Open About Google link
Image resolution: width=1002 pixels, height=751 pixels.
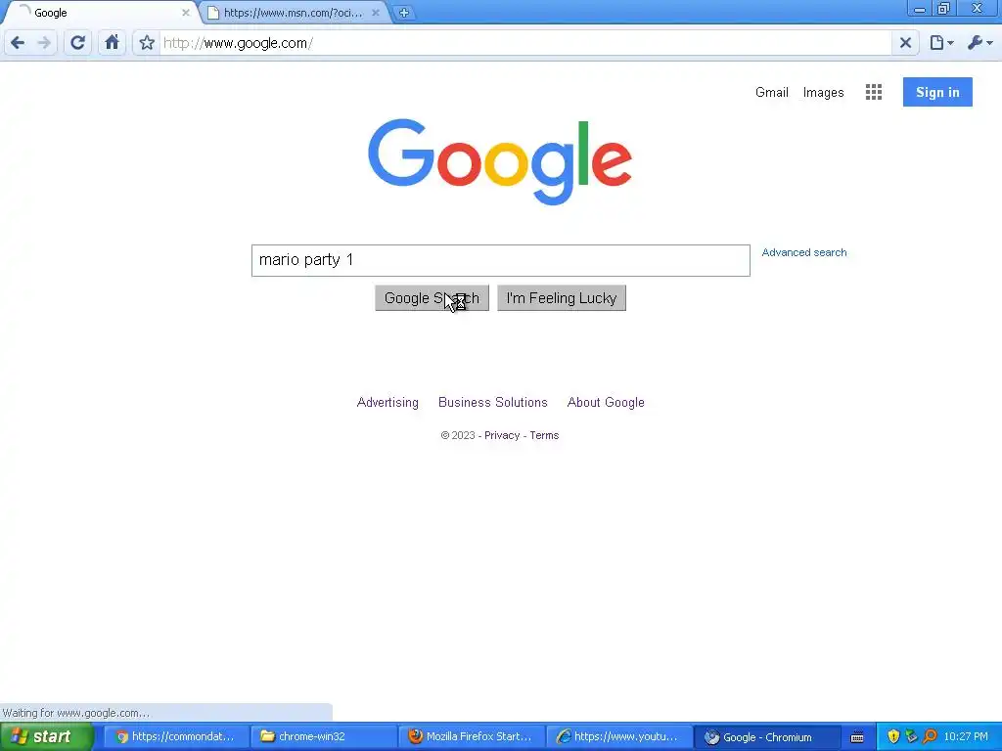[606, 402]
